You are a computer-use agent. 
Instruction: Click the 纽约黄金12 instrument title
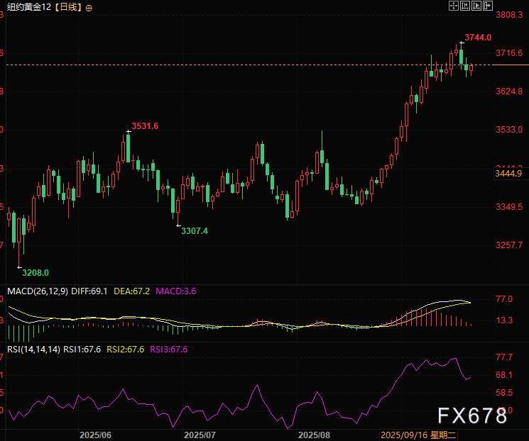[x=28, y=7]
